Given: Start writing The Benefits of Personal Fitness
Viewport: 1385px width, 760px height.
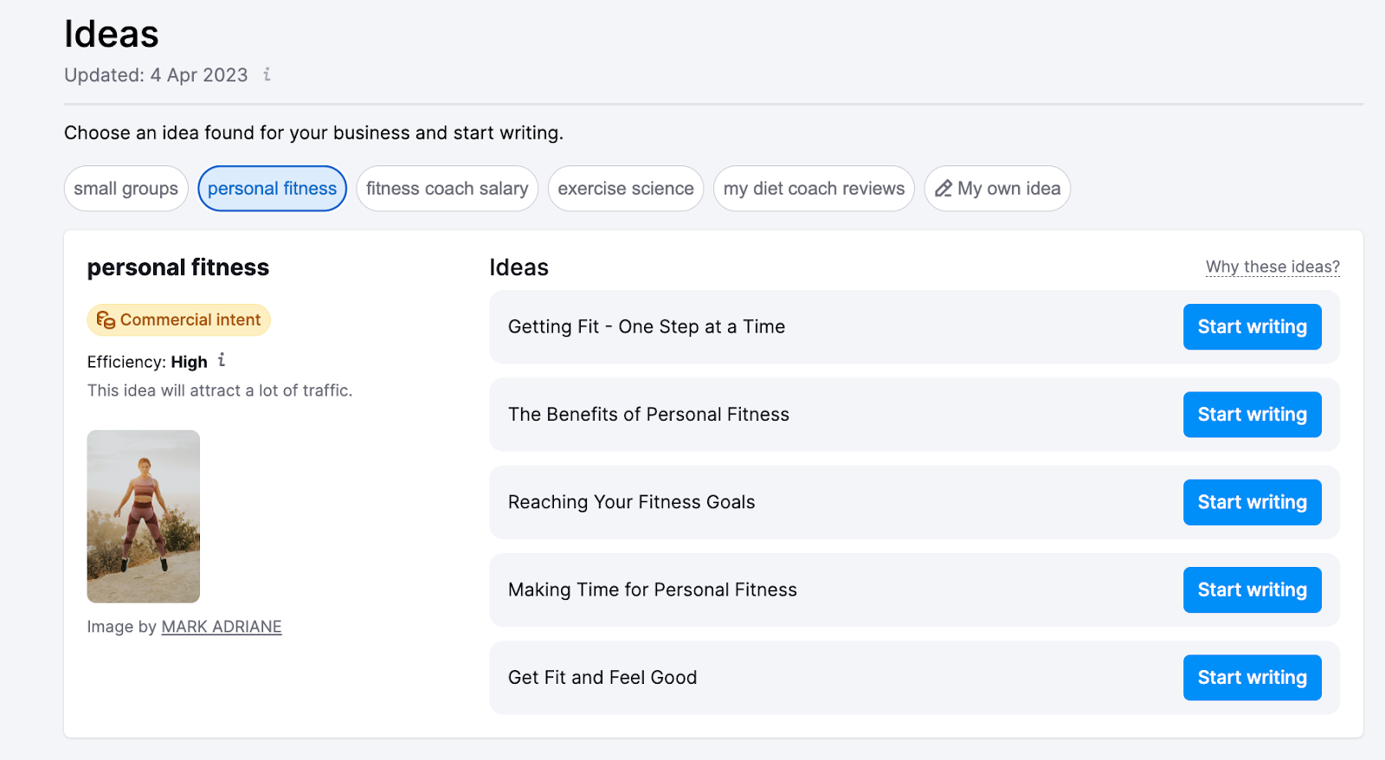Looking at the screenshot, I should [x=1252, y=415].
